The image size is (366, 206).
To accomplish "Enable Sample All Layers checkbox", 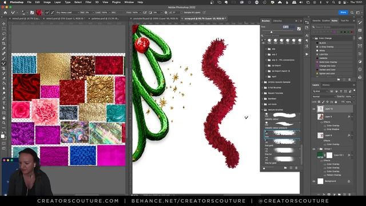I will pyautogui.click(x=182, y=13).
